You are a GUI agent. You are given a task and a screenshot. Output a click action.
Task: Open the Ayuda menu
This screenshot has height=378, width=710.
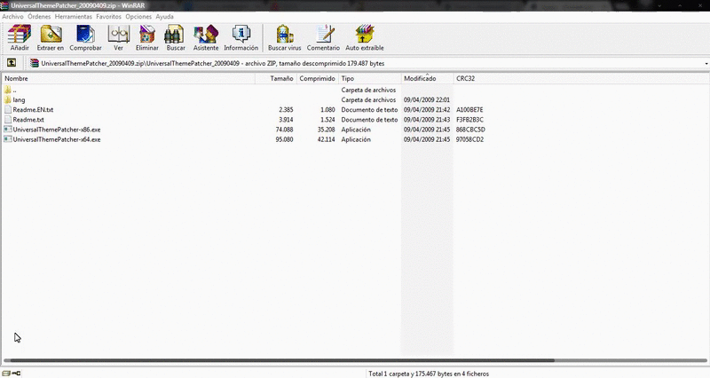pos(164,16)
